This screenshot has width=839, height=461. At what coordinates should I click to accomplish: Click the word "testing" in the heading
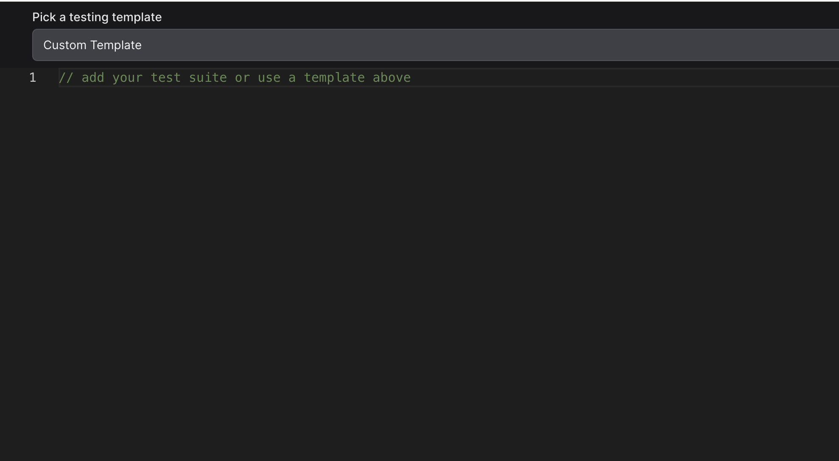(89, 17)
